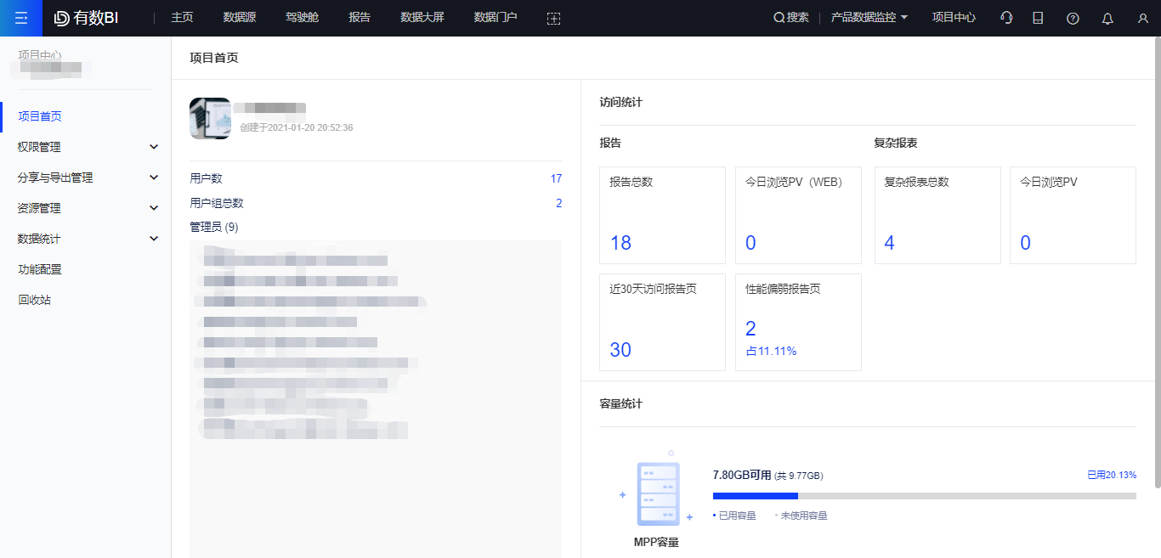Open the mobile device icon in top bar
The image size is (1161, 558).
(x=1038, y=17)
